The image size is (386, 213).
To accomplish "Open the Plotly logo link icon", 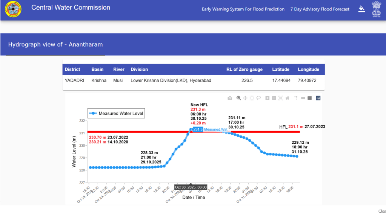I will pos(318,98).
